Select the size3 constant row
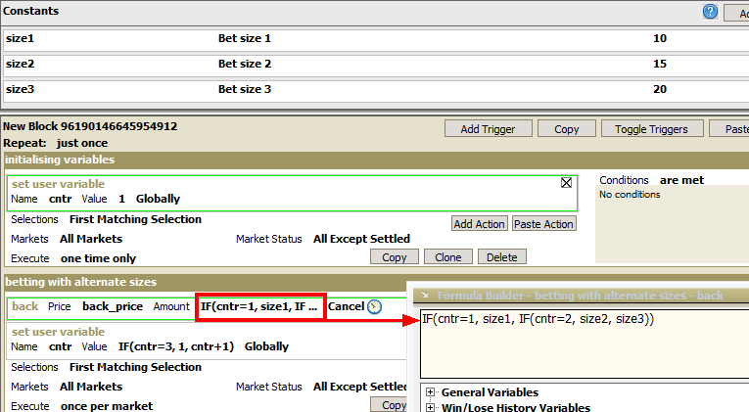Screen dimensions: 749x412 (376, 89)
